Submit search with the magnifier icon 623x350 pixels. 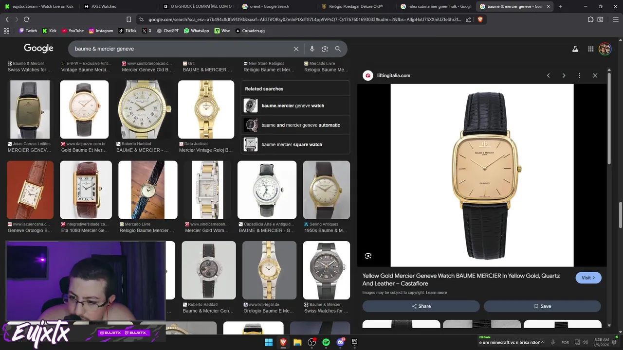(x=338, y=49)
